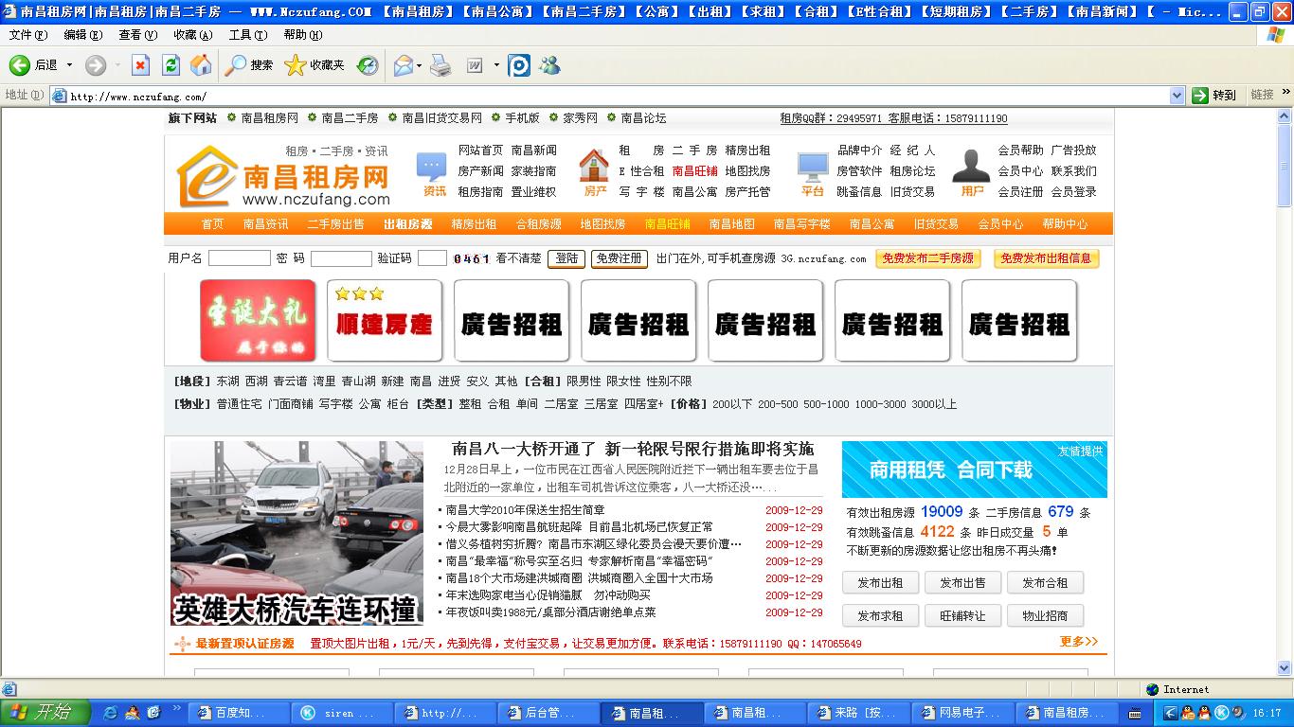Click the page vertical scrollbar down arrow
The image size is (1294, 727).
click(1285, 668)
